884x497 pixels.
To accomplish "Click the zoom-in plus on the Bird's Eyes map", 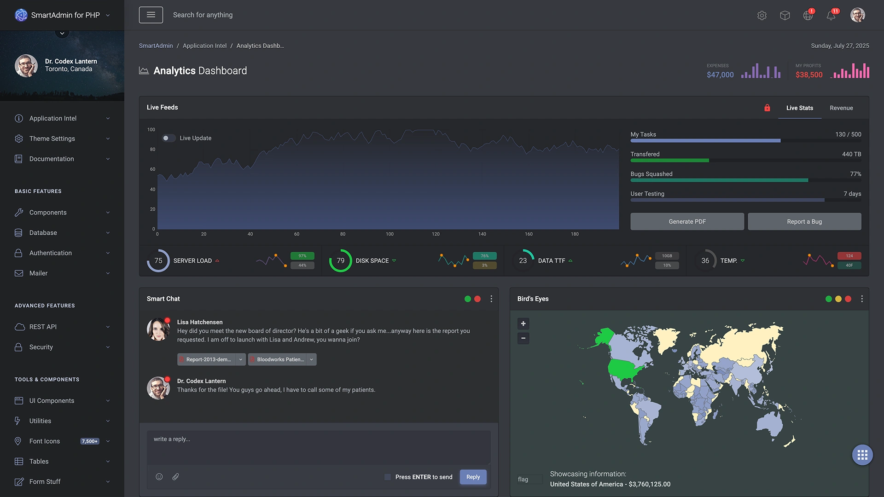I will (x=523, y=324).
